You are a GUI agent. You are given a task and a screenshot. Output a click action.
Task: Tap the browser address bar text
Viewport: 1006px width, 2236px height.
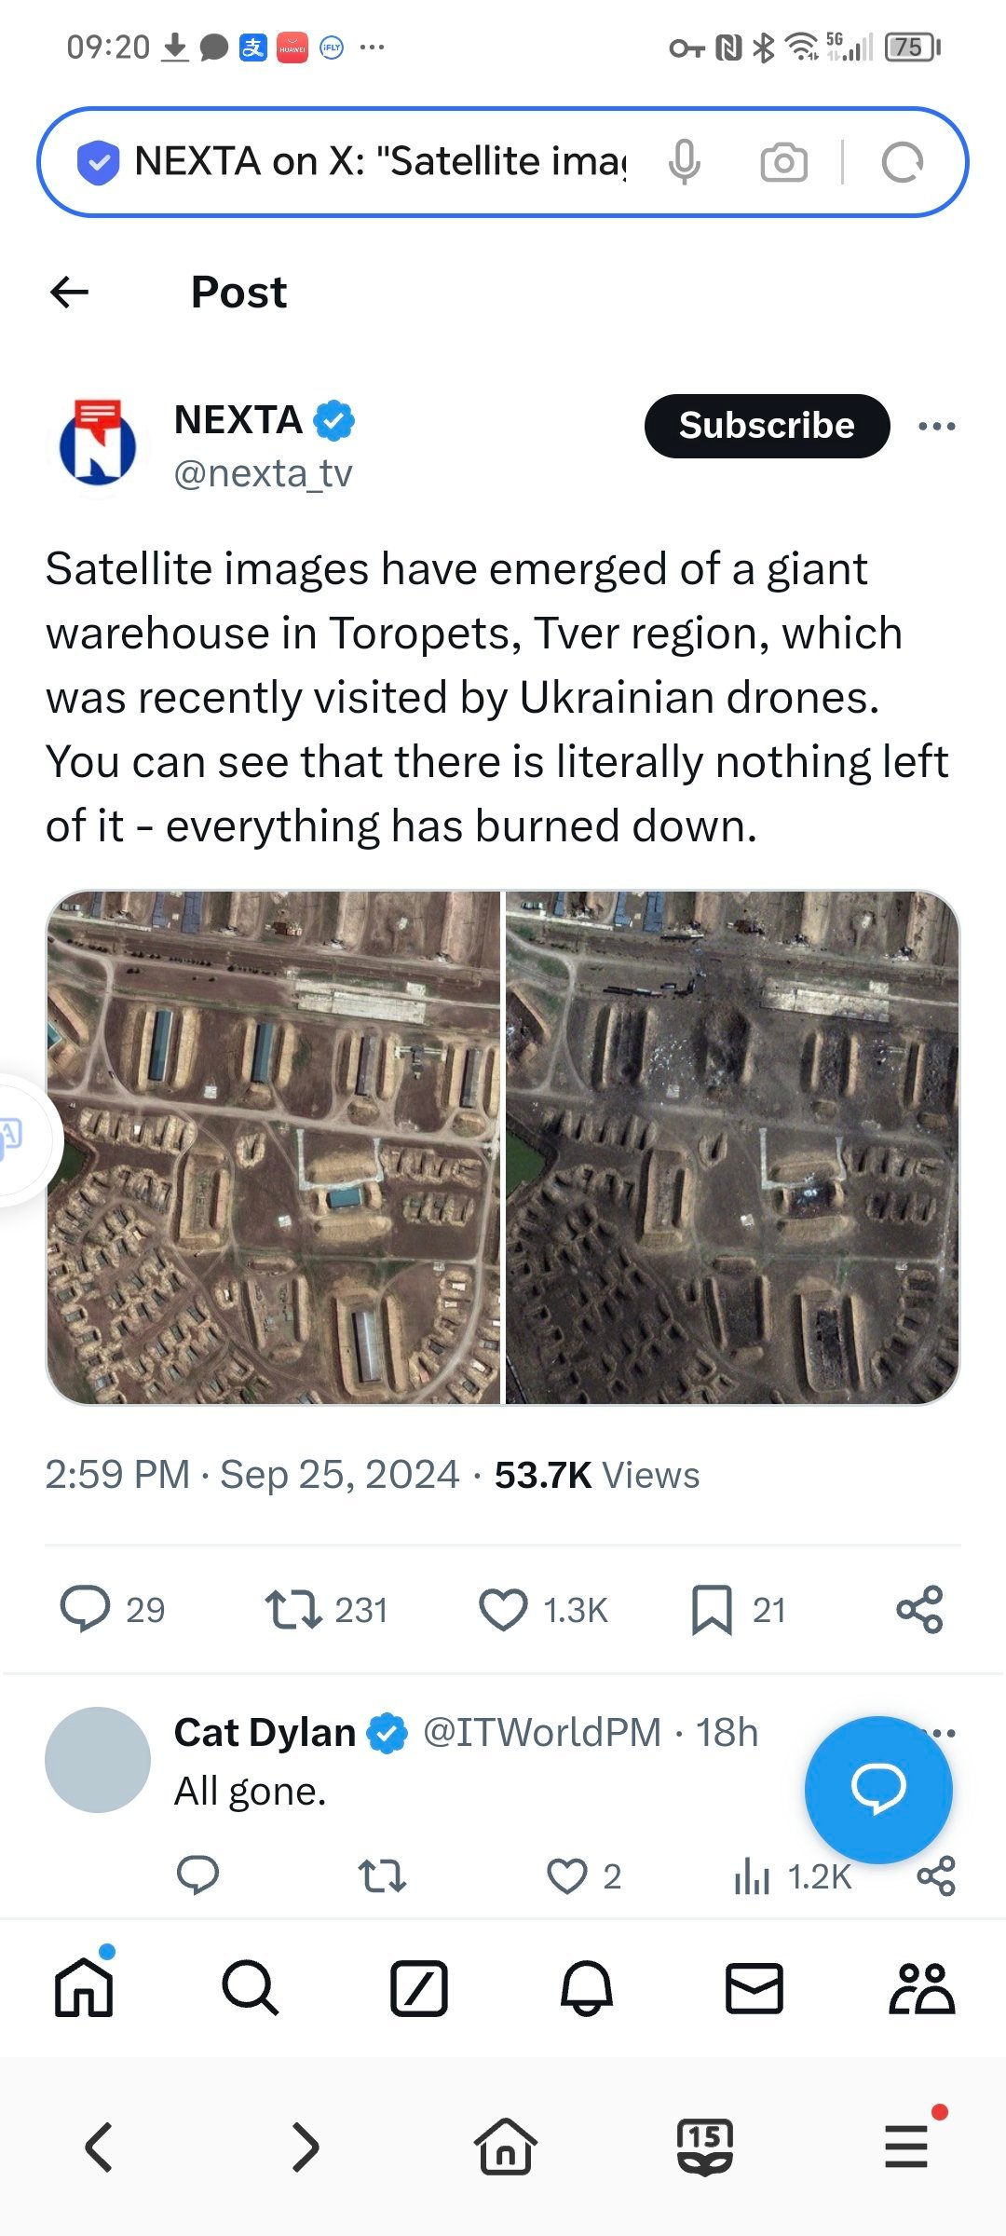tap(380, 162)
